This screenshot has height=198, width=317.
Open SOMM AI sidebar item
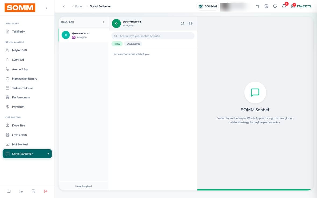click(27, 60)
